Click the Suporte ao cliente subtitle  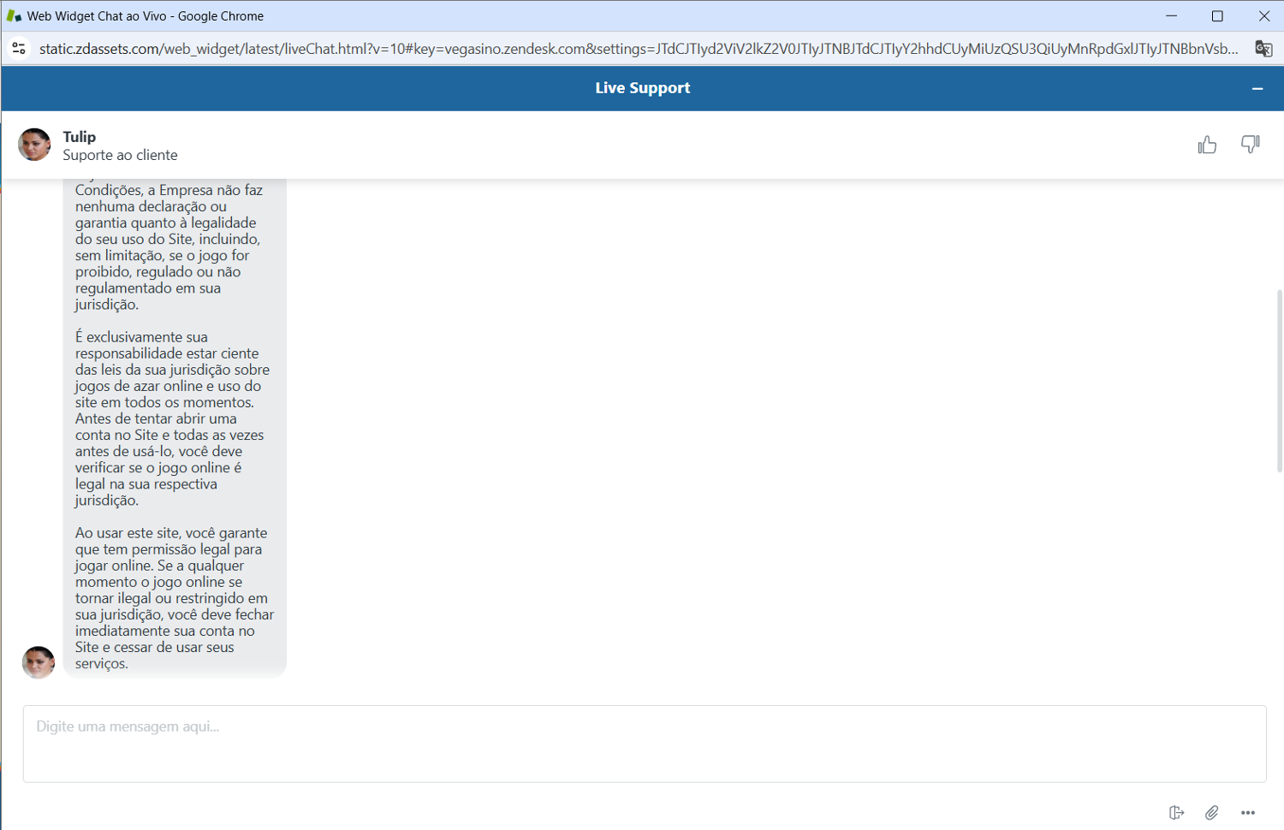click(120, 155)
